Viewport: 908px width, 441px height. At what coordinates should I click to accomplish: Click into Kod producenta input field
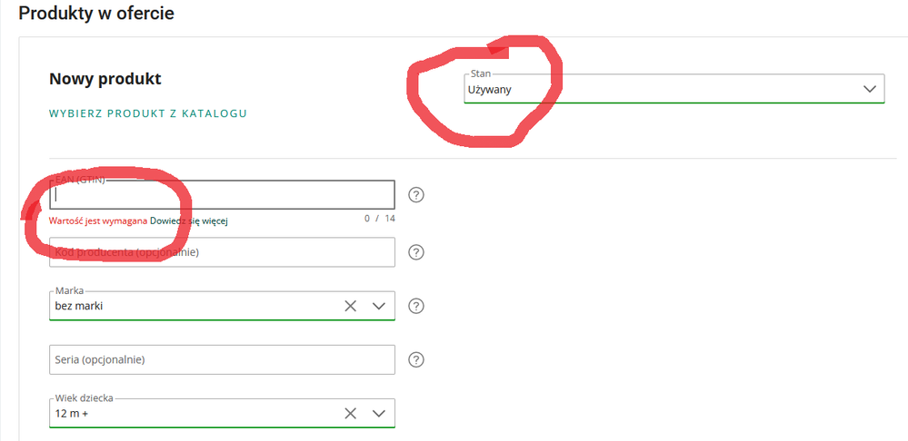222,252
